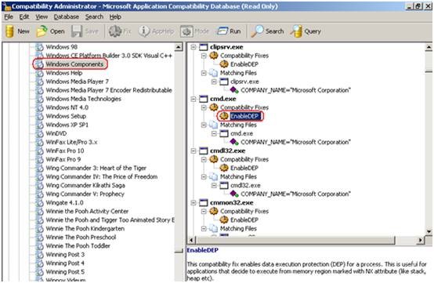434x283 pixels.
Task: Click the cmmon32.exe application window icon
Action: tap(204, 203)
